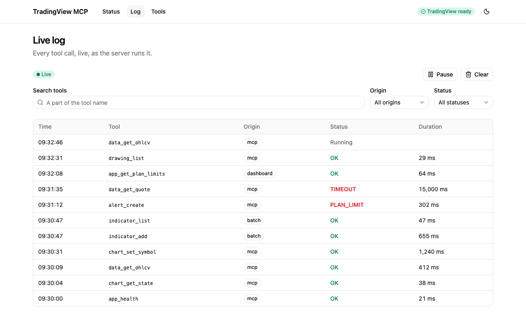This screenshot has height=329, width=526.
Task: Clear the log entries
Action: pyautogui.click(x=477, y=74)
